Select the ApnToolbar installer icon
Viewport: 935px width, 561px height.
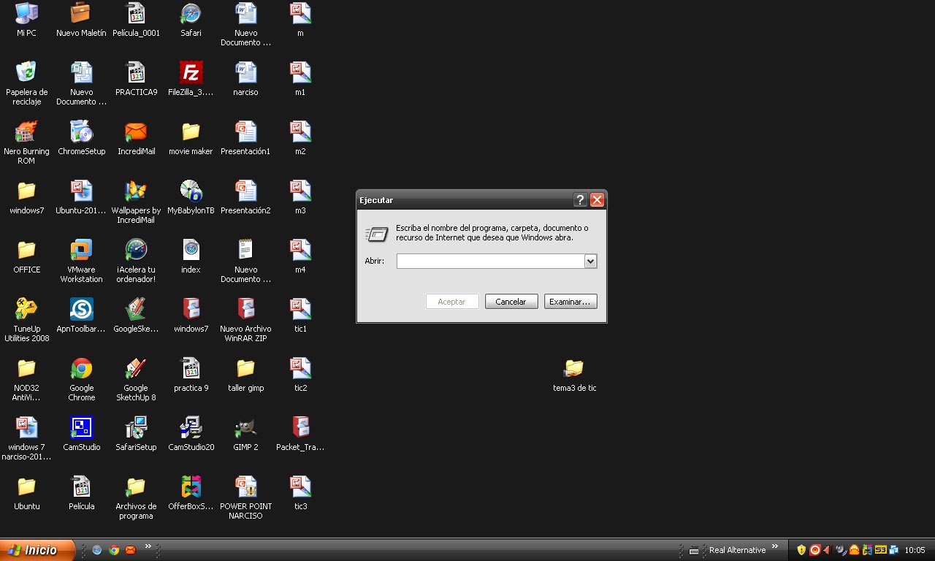point(81,315)
